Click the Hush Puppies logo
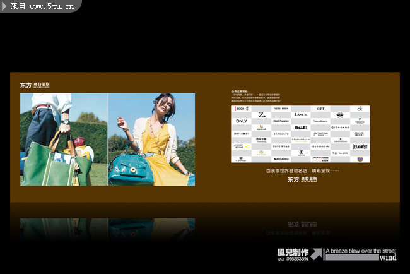The image size is (410, 274). coord(281,121)
